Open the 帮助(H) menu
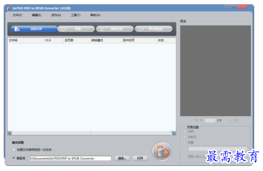This screenshot has width=263, height=171. point(95,15)
